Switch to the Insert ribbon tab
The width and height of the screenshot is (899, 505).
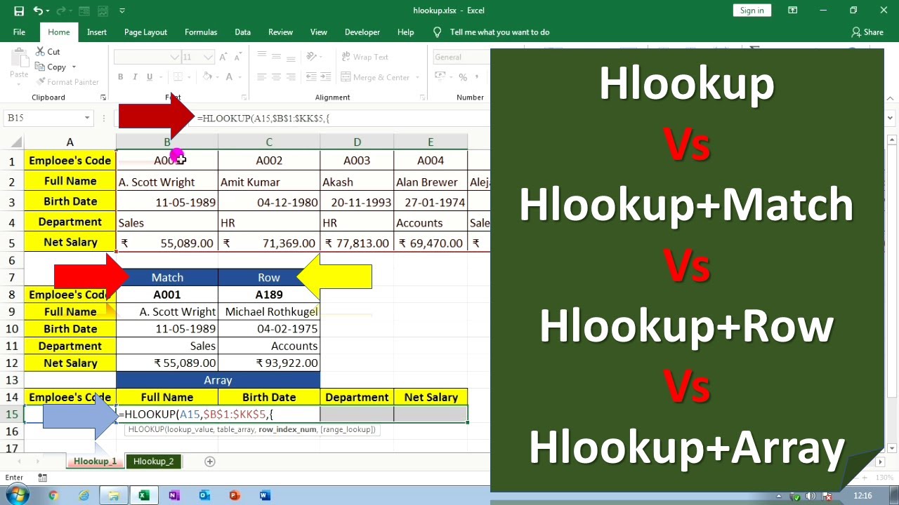click(97, 32)
